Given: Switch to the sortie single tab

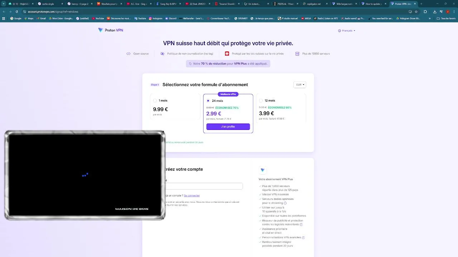Looking at the screenshot, I should (50, 4).
